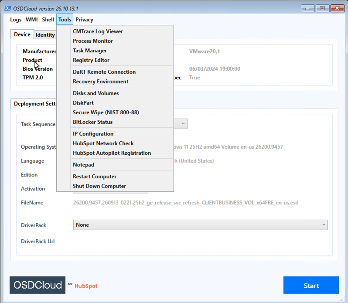Close the OSDCloud window
The width and height of the screenshot is (348, 303).
coord(338,8)
